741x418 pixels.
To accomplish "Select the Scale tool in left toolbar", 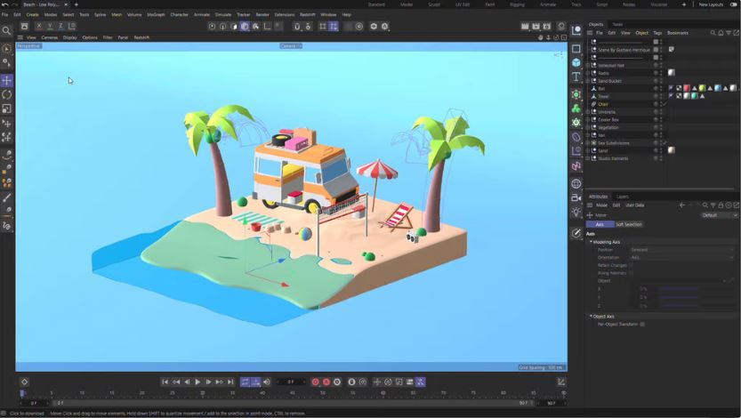I will pos(7,109).
